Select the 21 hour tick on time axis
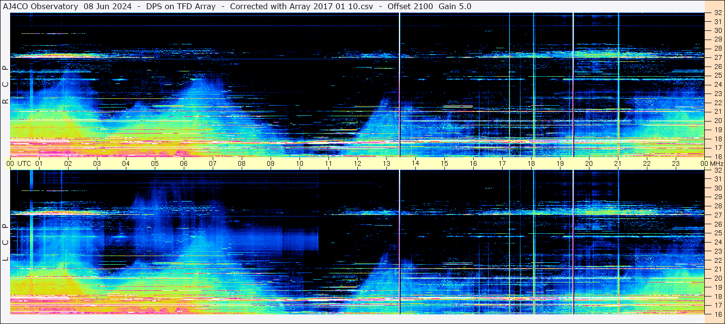The height and width of the screenshot is (324, 725). 618,163
